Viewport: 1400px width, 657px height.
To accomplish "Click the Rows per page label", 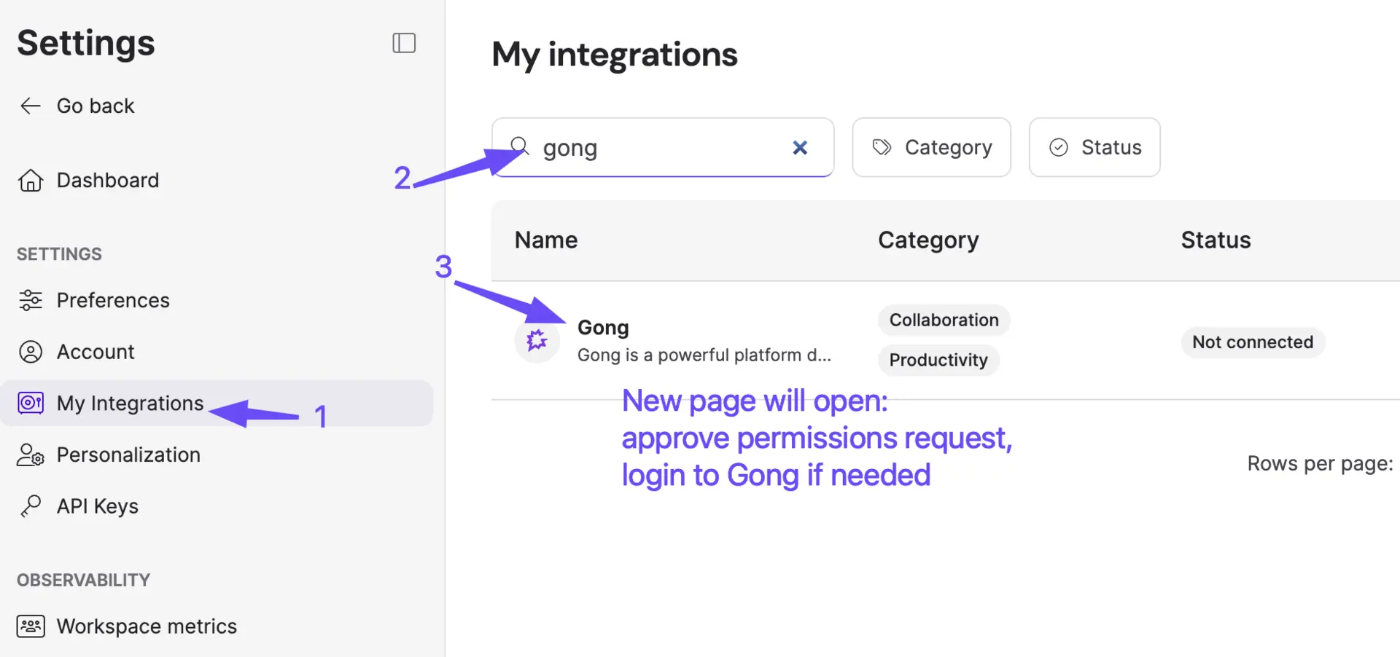I will pyautogui.click(x=1320, y=464).
